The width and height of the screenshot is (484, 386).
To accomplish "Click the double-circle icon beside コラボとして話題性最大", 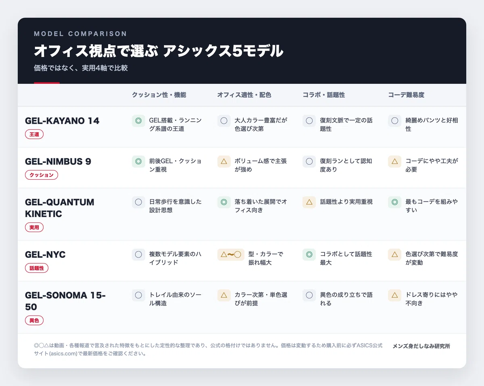I will pos(309,254).
